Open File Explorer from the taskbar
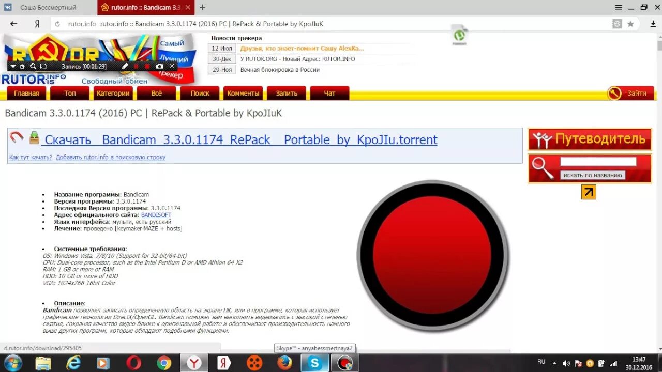Screen dimensions: 662x372 [43, 363]
